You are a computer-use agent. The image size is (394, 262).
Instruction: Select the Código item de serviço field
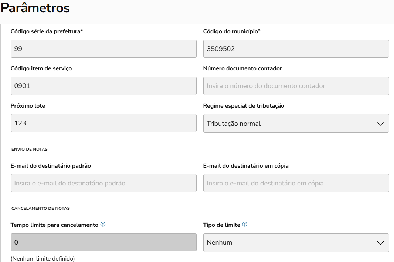click(103, 86)
